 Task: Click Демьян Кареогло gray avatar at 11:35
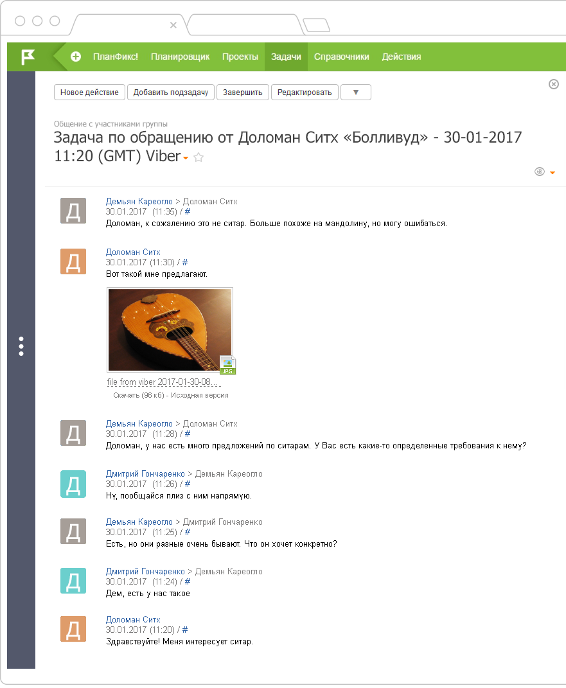73,210
